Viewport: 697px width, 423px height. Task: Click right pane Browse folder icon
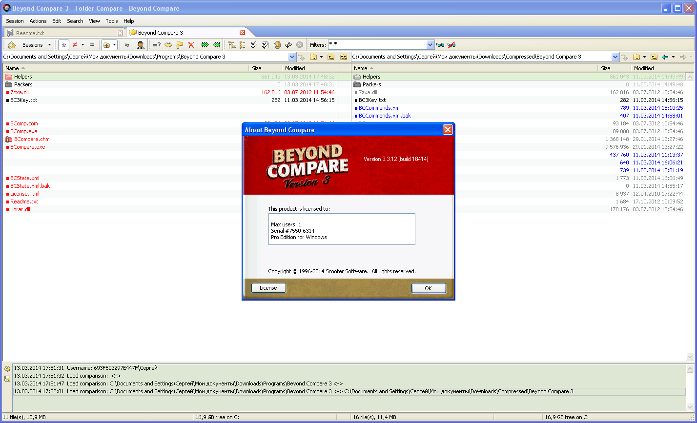tap(636, 57)
